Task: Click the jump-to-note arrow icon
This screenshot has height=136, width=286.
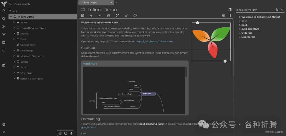Action: (4, 27)
